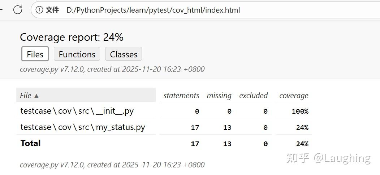Open the my_status.py file report link
The image size is (380, 175).
[x=83, y=127]
